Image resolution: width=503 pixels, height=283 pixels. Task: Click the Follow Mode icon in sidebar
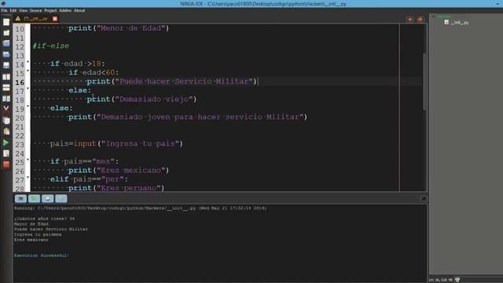tap(6, 98)
